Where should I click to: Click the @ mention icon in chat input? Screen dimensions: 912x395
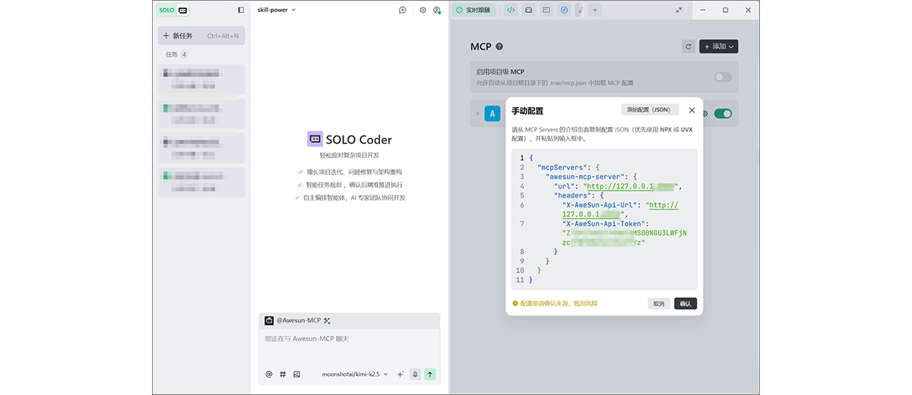(269, 374)
